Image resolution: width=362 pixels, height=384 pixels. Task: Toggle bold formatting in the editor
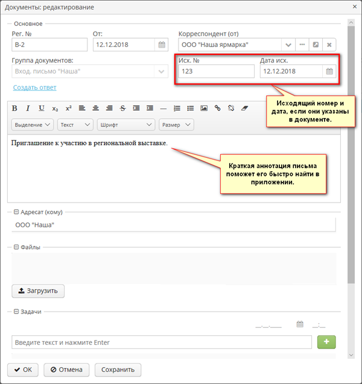[x=13, y=109]
